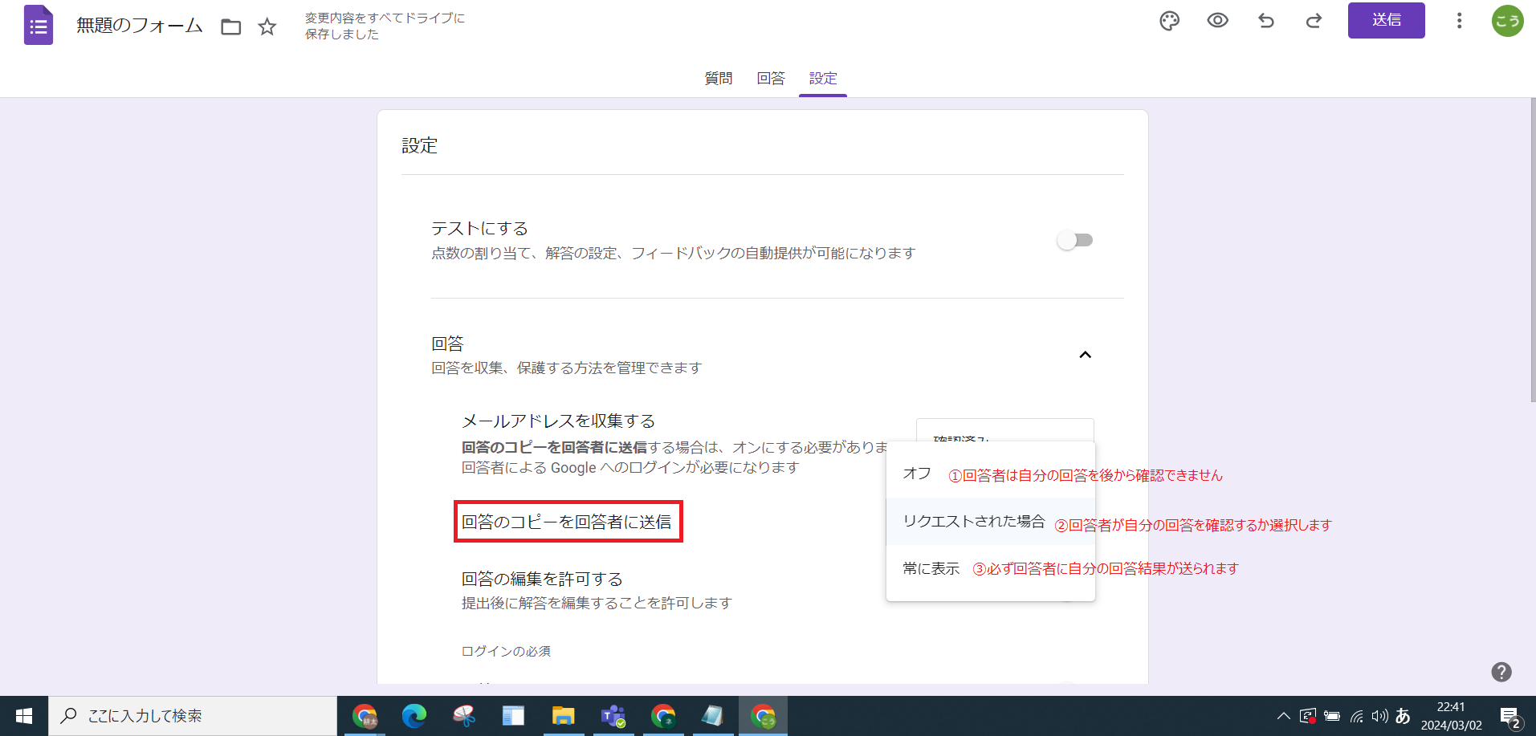Redo the last change
This screenshot has height=736, width=1536.
(1314, 22)
